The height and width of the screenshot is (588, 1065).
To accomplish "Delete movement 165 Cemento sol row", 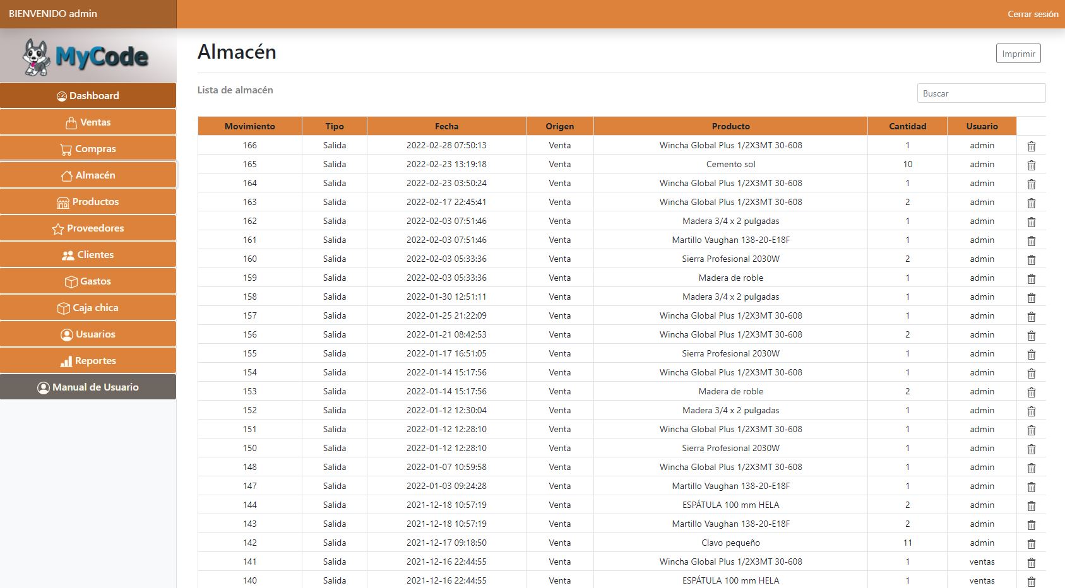I will tap(1031, 165).
